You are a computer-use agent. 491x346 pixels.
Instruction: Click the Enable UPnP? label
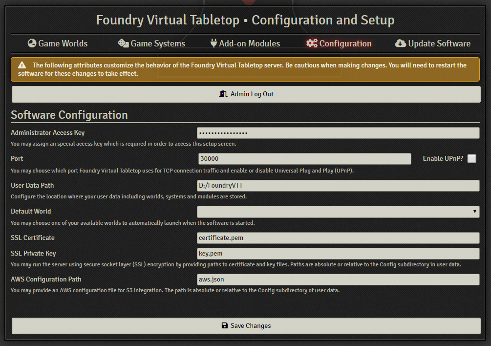(443, 159)
